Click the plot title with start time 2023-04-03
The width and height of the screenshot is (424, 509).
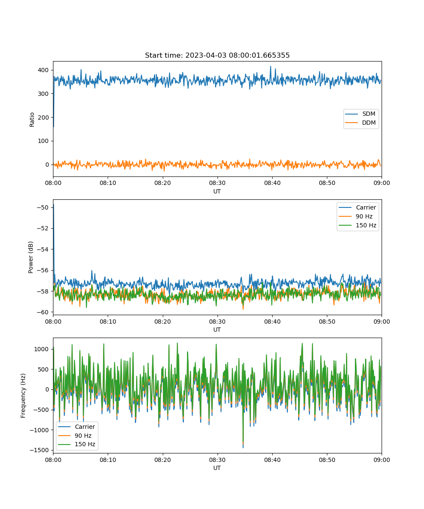click(x=217, y=56)
